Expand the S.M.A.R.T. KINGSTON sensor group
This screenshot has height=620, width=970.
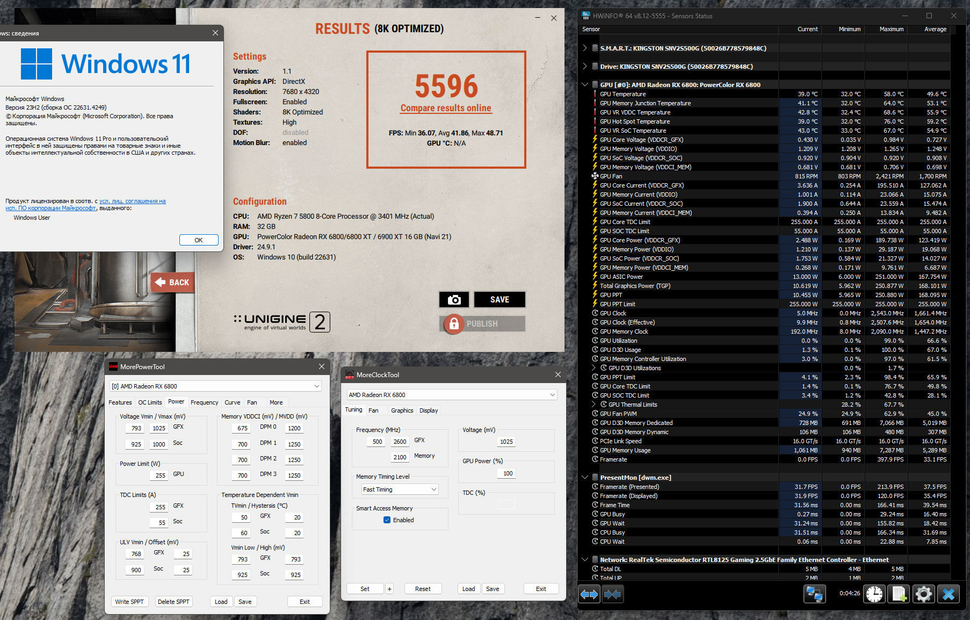(585, 48)
